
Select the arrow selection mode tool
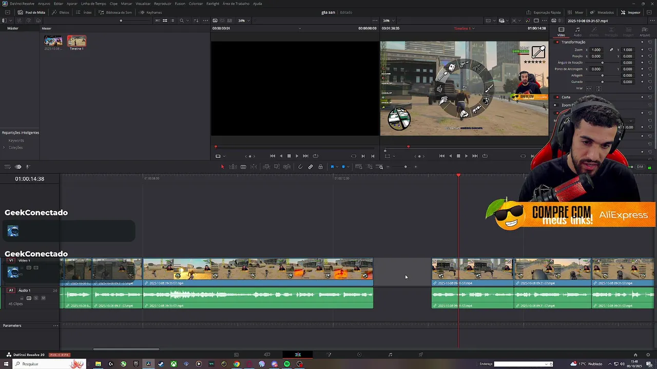coord(222,167)
